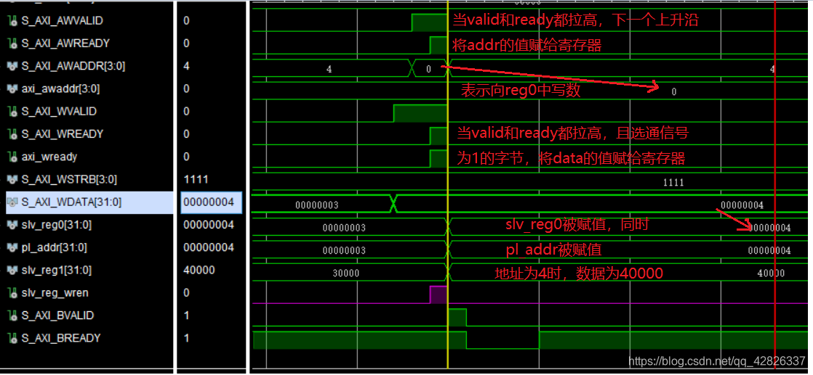The width and height of the screenshot is (813, 375).
Task: Click the slv_reg1[31:0] bus icon
Action: click(x=12, y=270)
